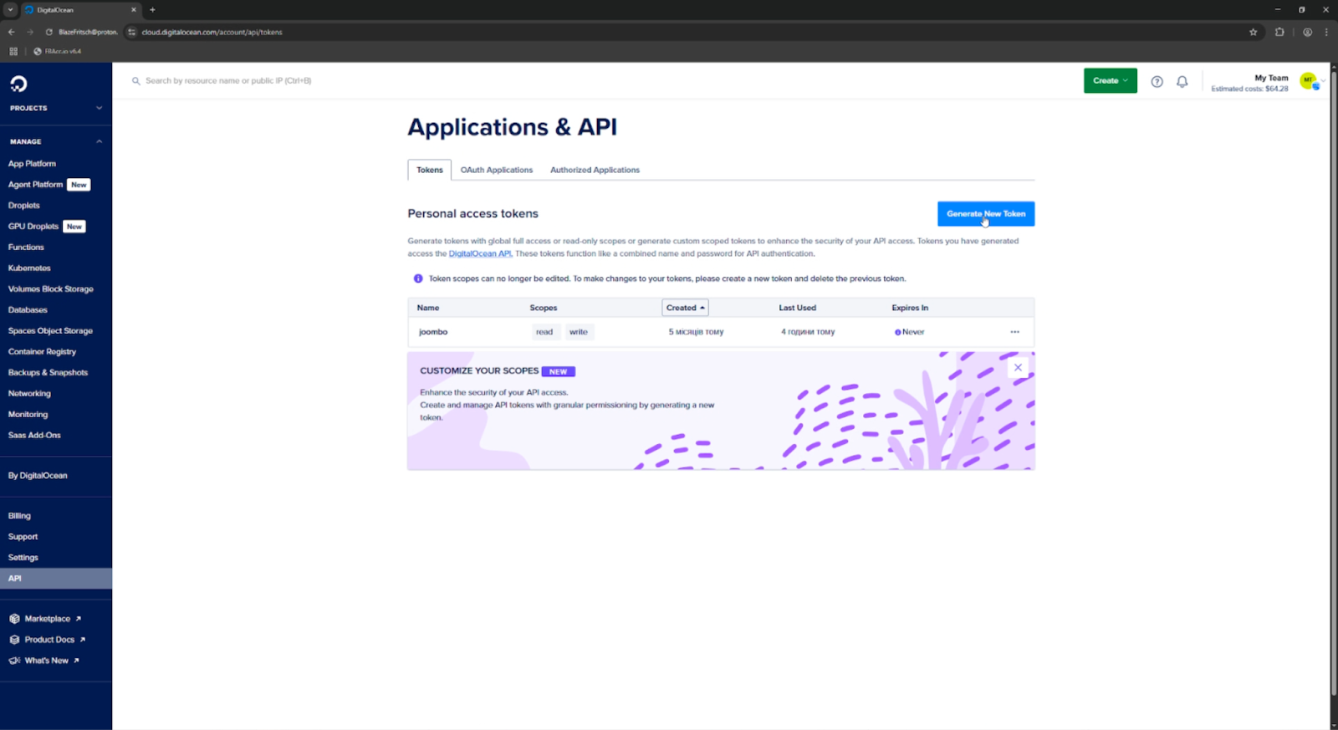Open Monitoring in sidebar
This screenshot has height=730, width=1338.
tap(28, 415)
